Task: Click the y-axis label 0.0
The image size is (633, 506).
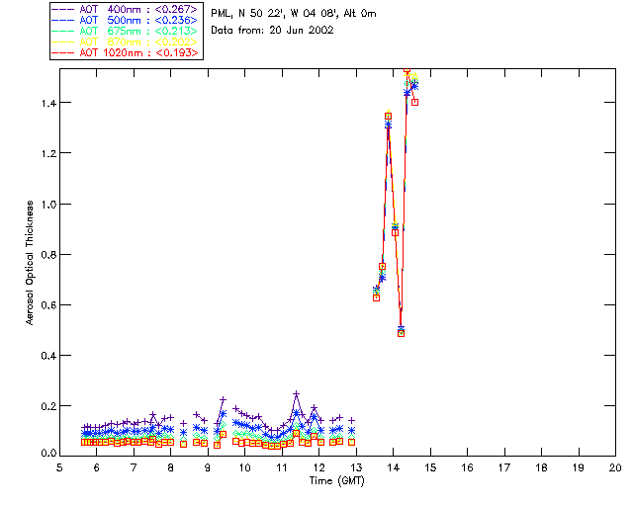Action: click(48, 454)
